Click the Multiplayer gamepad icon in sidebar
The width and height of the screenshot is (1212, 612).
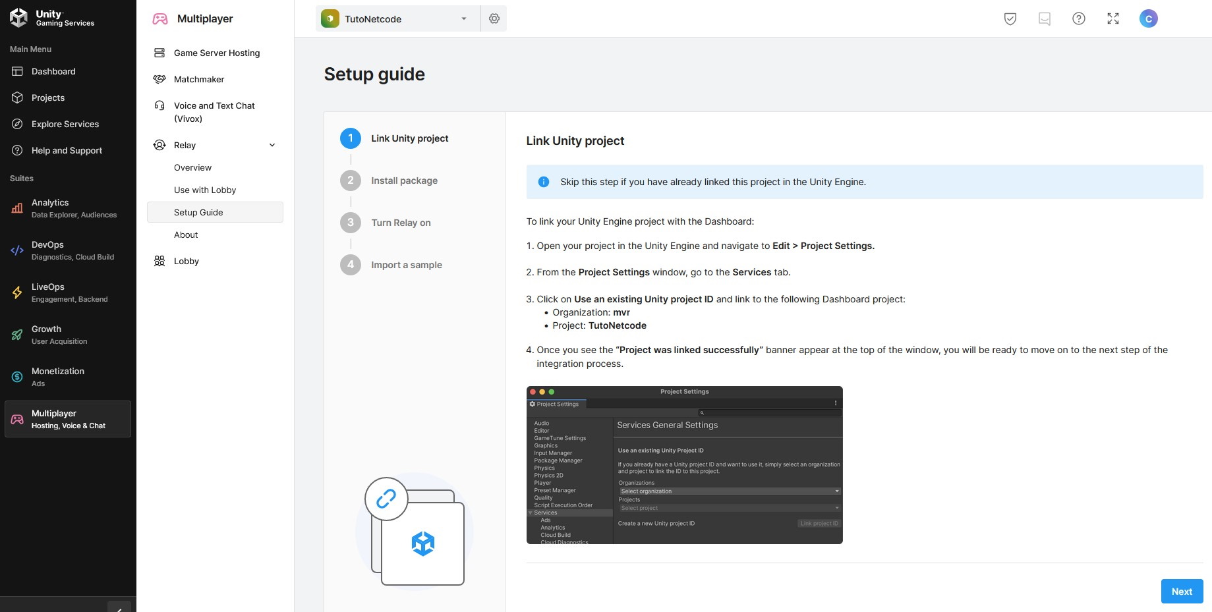(17, 419)
